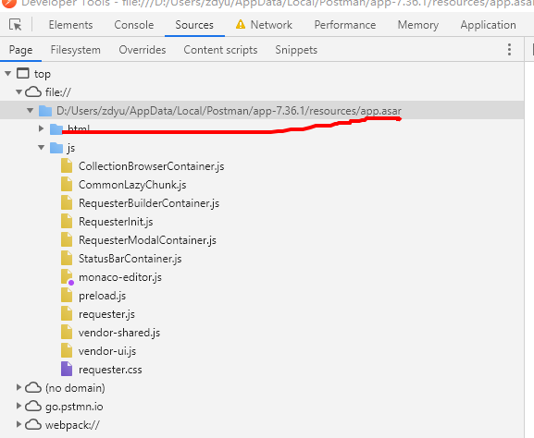Open the Filesystem sub-tab
Image resolution: width=534 pixels, height=438 pixels.
pos(75,50)
